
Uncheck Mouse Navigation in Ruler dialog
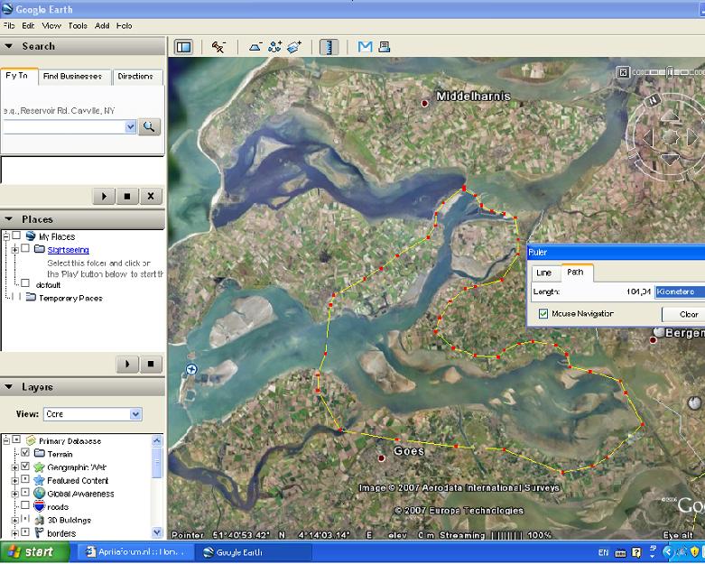pos(543,314)
